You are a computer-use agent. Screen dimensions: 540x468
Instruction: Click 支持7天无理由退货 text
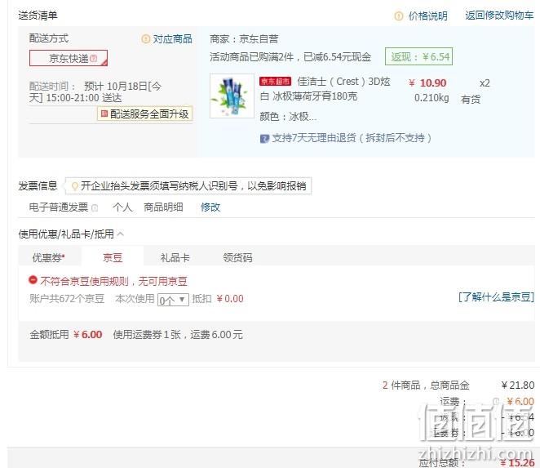coord(352,138)
